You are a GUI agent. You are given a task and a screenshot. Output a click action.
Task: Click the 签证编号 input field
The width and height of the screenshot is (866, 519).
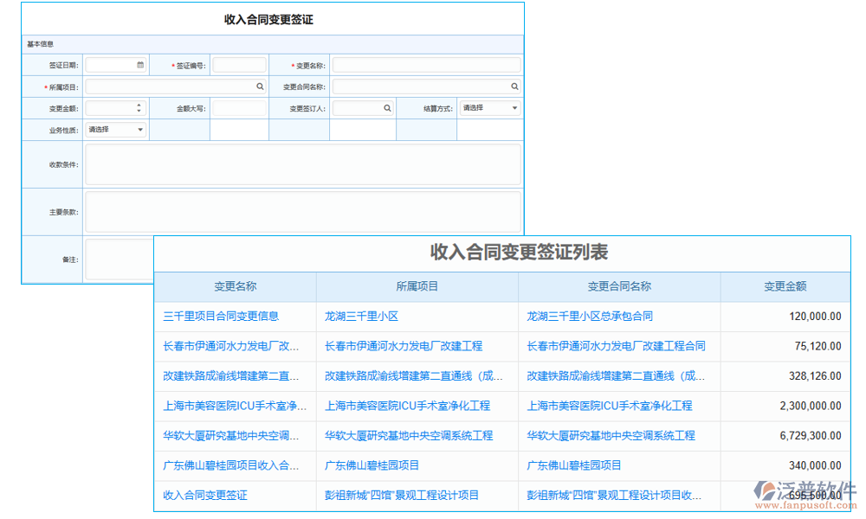click(x=239, y=64)
